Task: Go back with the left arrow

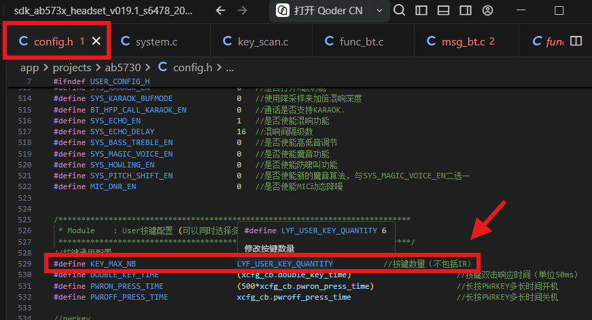Action: click(x=220, y=11)
